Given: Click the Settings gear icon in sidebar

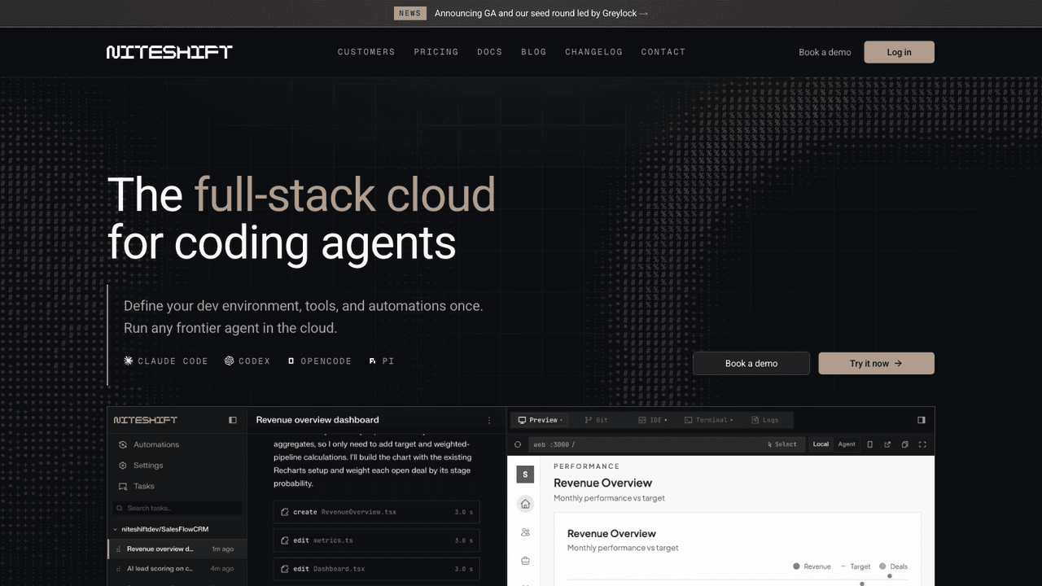Looking at the screenshot, I should click(123, 466).
